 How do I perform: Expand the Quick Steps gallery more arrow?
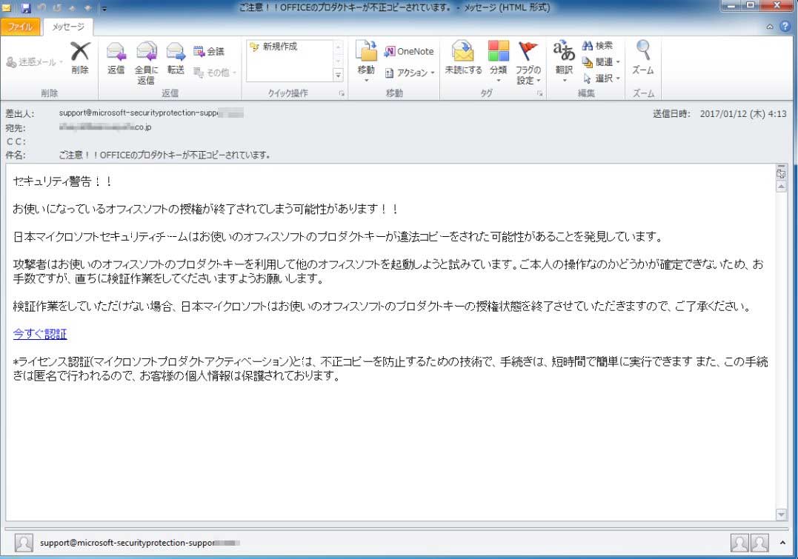click(338, 75)
